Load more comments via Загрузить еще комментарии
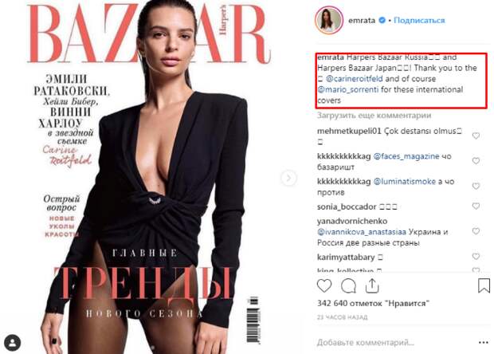Image resolution: width=494 pixels, height=354 pixels. pos(374,116)
